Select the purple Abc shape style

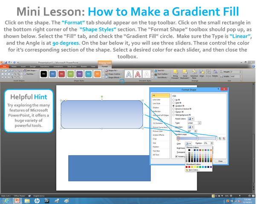(80, 74)
